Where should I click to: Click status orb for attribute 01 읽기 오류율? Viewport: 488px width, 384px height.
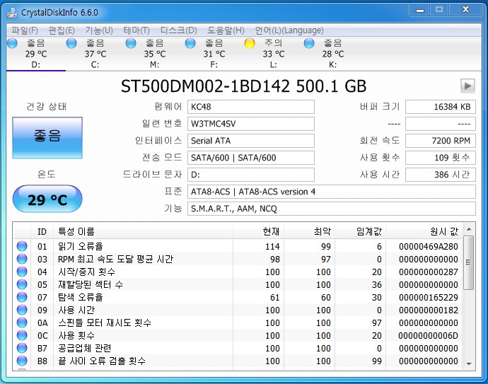[22, 246]
